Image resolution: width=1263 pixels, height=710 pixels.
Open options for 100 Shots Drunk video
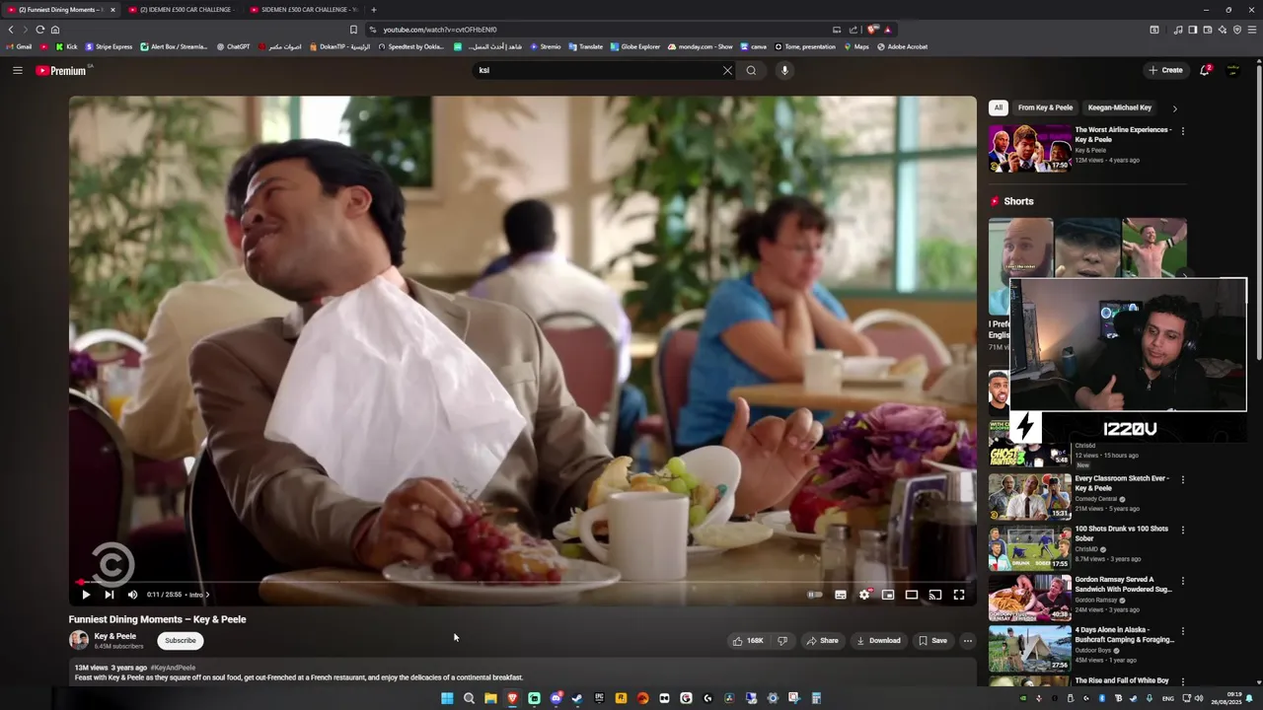1182,531
